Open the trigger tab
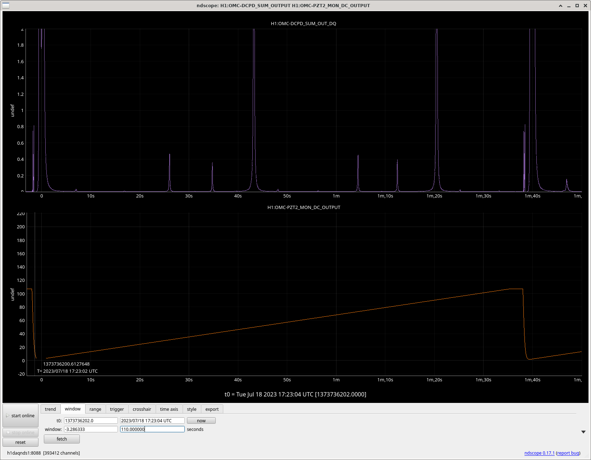The width and height of the screenshot is (591, 460). (117, 409)
